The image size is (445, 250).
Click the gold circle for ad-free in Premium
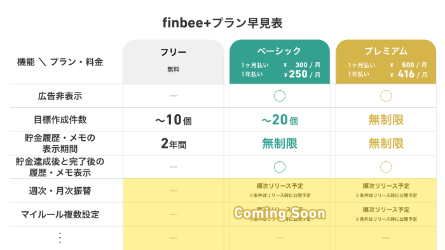386,96
